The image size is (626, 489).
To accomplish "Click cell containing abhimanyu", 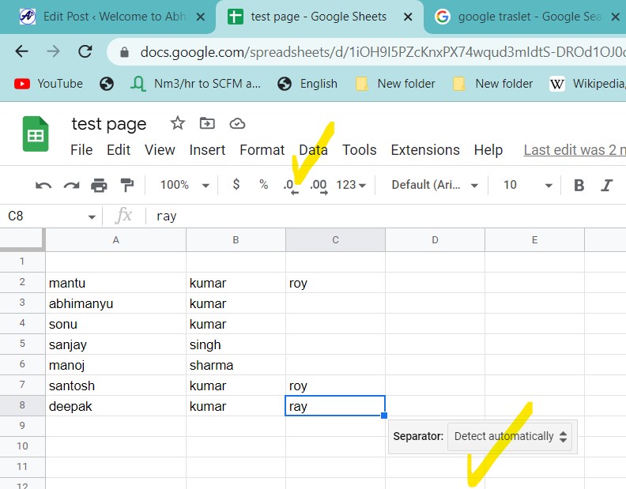I will [115, 303].
